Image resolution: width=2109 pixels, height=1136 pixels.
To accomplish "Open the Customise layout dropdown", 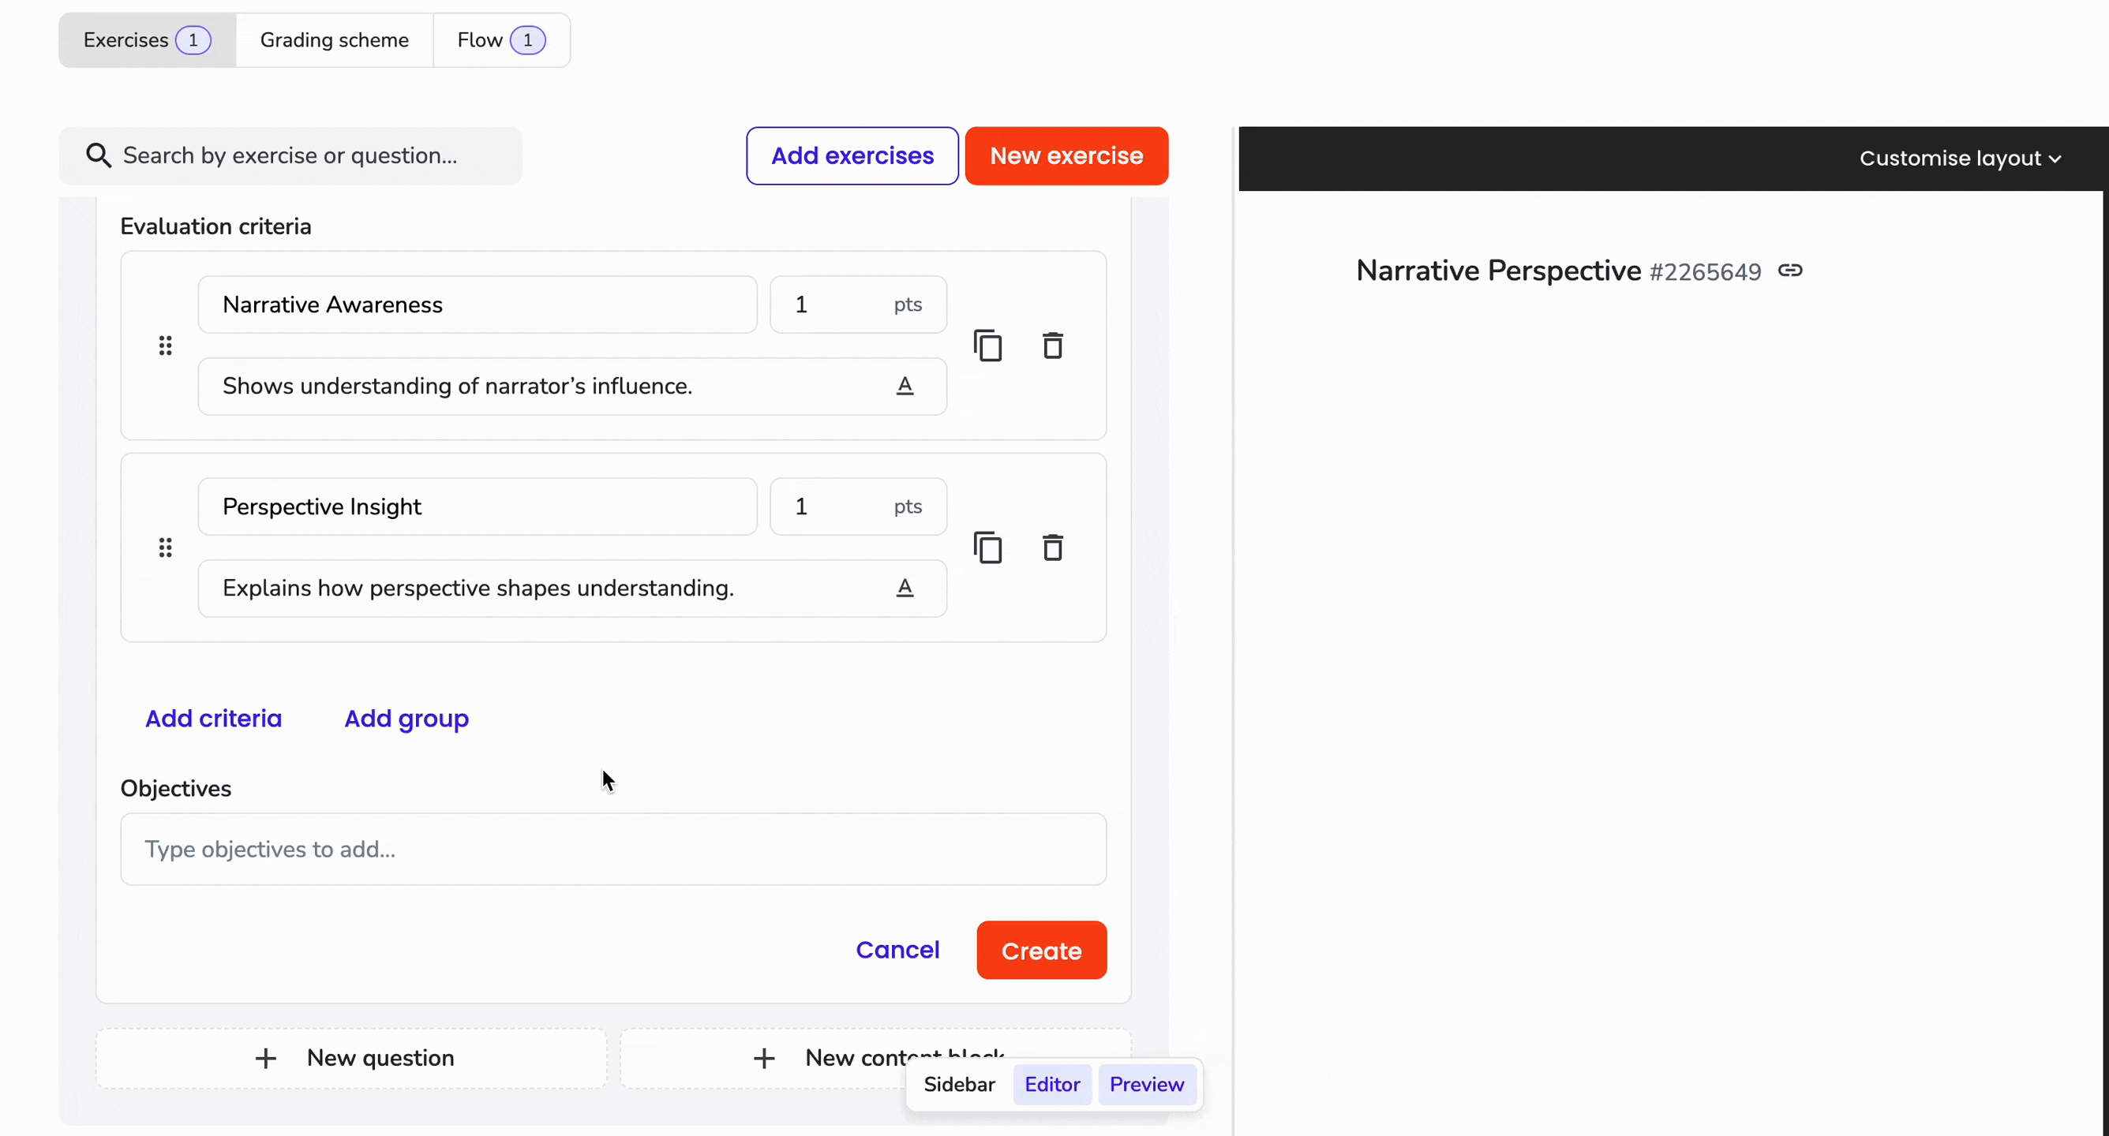I will pos(1960,158).
